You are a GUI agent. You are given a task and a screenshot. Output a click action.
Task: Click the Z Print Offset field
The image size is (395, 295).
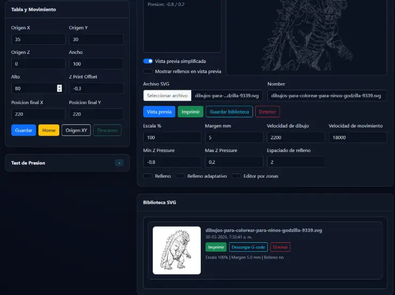coord(96,88)
